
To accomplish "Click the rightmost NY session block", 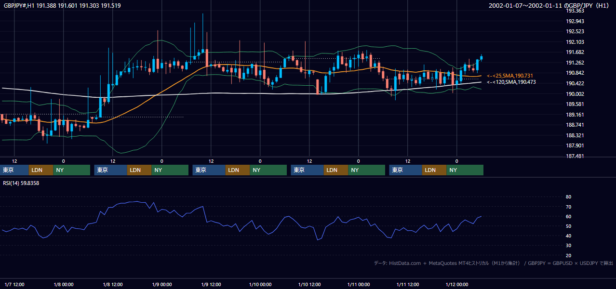I will [x=465, y=170].
